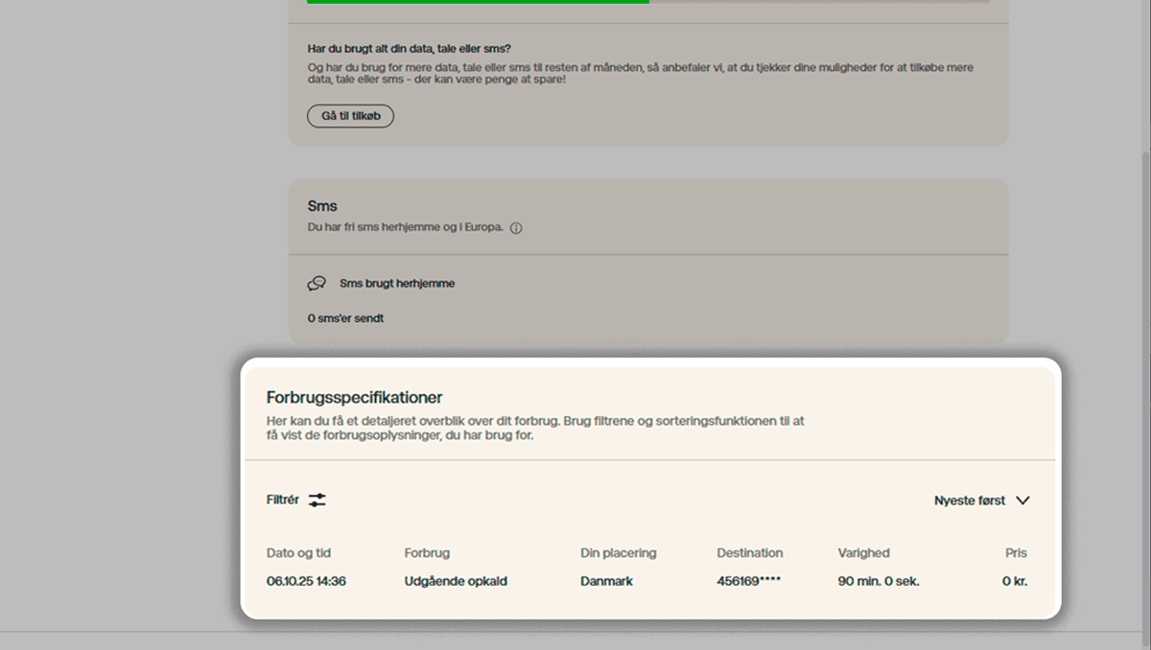Click the Gå til tilkøb button
Viewport: 1151px width, 650px height.
pyautogui.click(x=350, y=115)
